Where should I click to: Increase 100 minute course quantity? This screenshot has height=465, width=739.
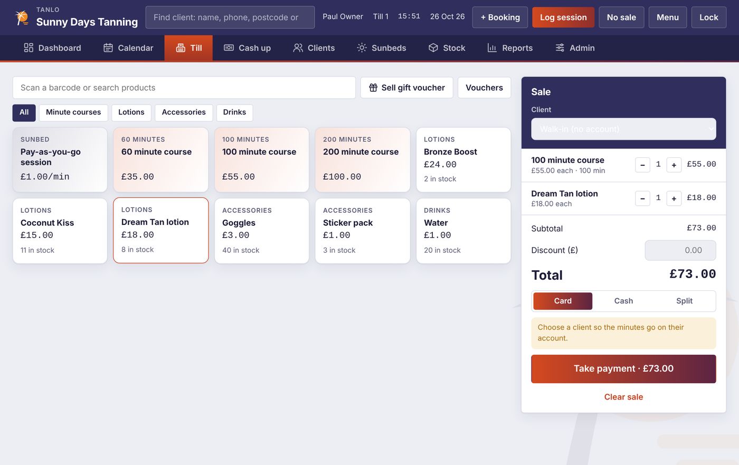click(674, 165)
